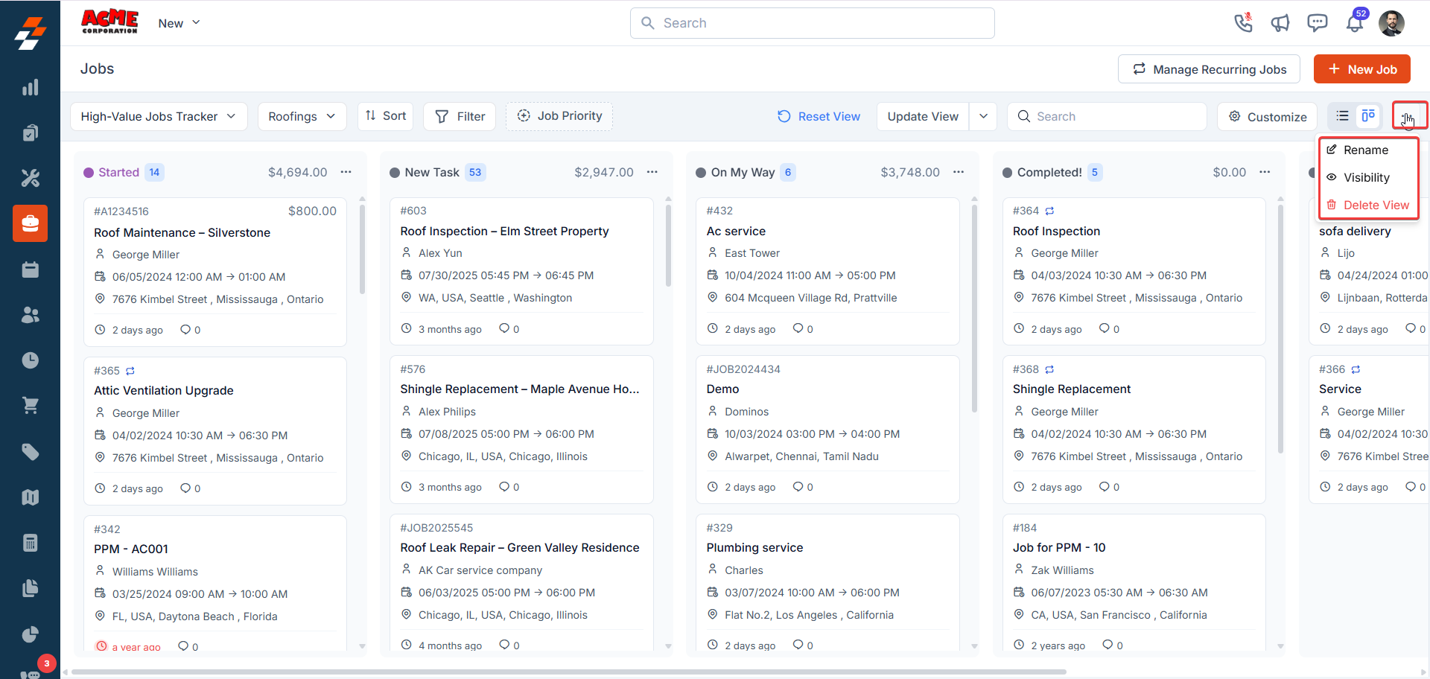The width and height of the screenshot is (1430, 679).
Task: Open the Jobs briefcase icon in sidebar
Action: pyautogui.click(x=31, y=223)
